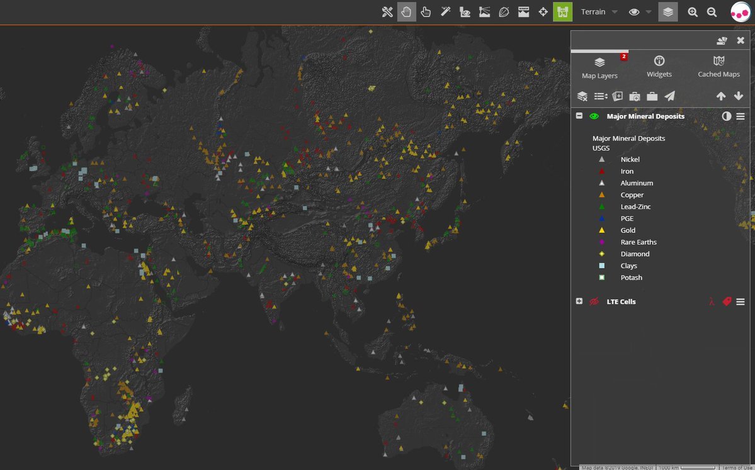Show the LTE Cells layer

[593, 302]
